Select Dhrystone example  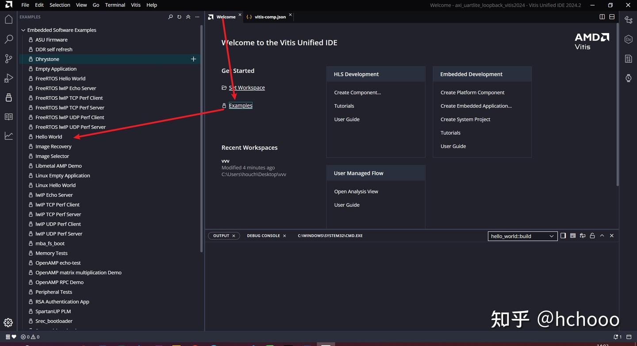47,59
